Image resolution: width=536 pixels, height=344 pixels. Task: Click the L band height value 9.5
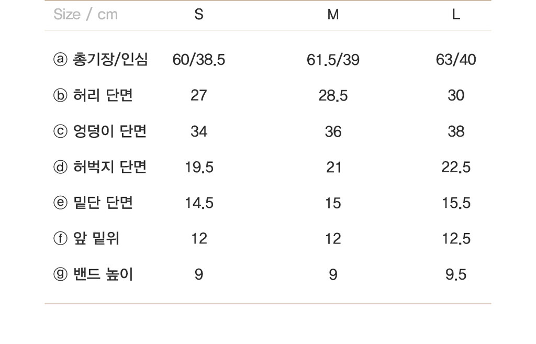click(x=456, y=274)
